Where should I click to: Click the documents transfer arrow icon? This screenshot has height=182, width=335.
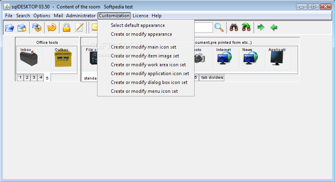(x=37, y=27)
